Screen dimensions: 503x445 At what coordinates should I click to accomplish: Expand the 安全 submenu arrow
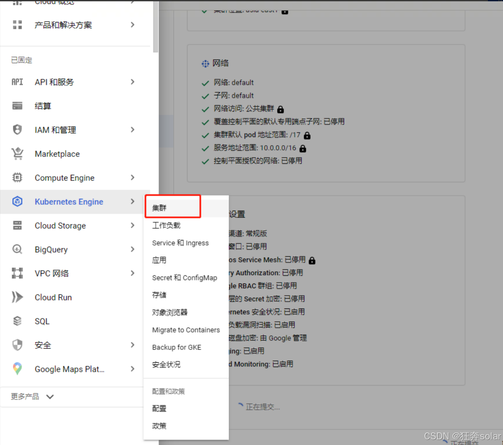[x=133, y=345]
